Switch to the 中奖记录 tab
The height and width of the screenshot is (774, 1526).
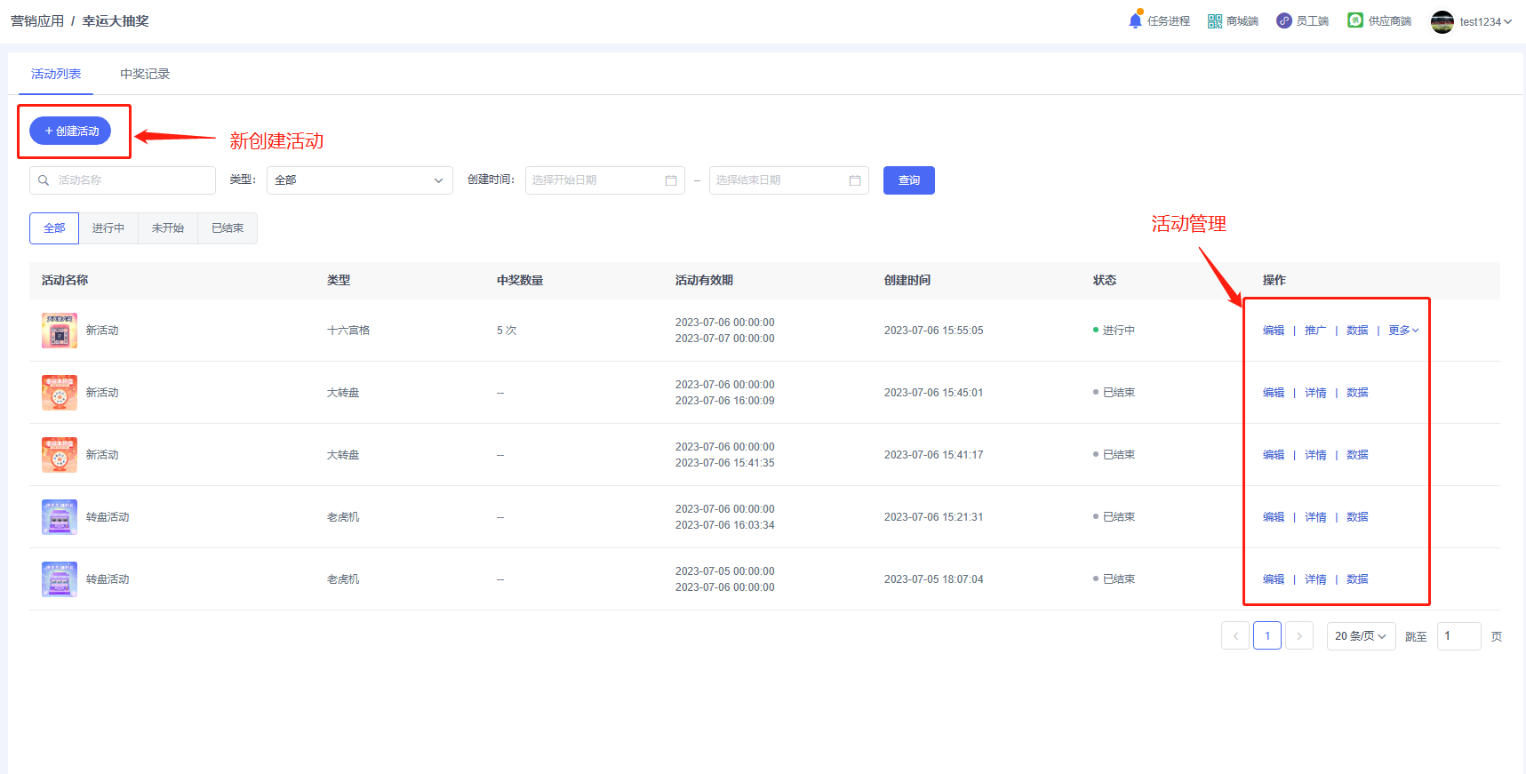(x=145, y=74)
